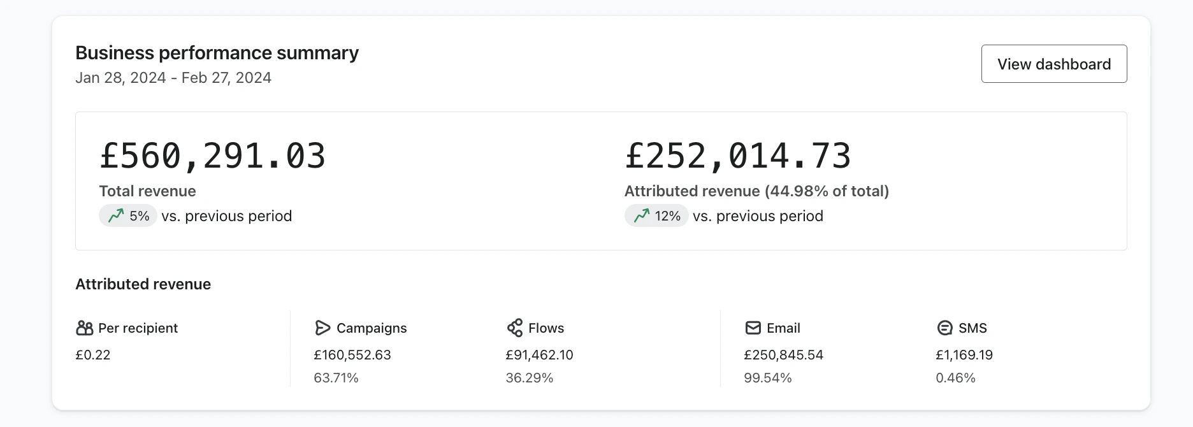
Task: Select the SMS label
Action: coord(972,328)
